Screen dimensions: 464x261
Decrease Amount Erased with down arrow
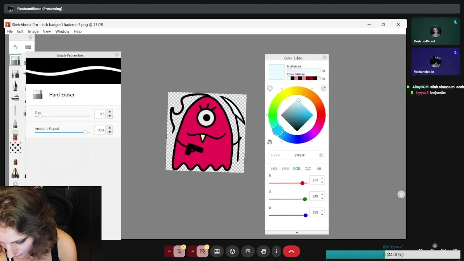click(x=110, y=132)
